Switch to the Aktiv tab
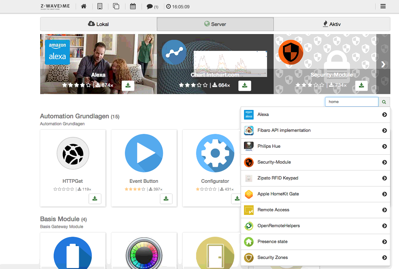399x269 pixels. (x=332, y=24)
